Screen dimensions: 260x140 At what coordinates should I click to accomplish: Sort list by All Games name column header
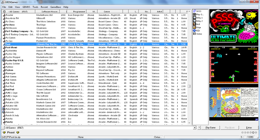click(x=18, y=12)
